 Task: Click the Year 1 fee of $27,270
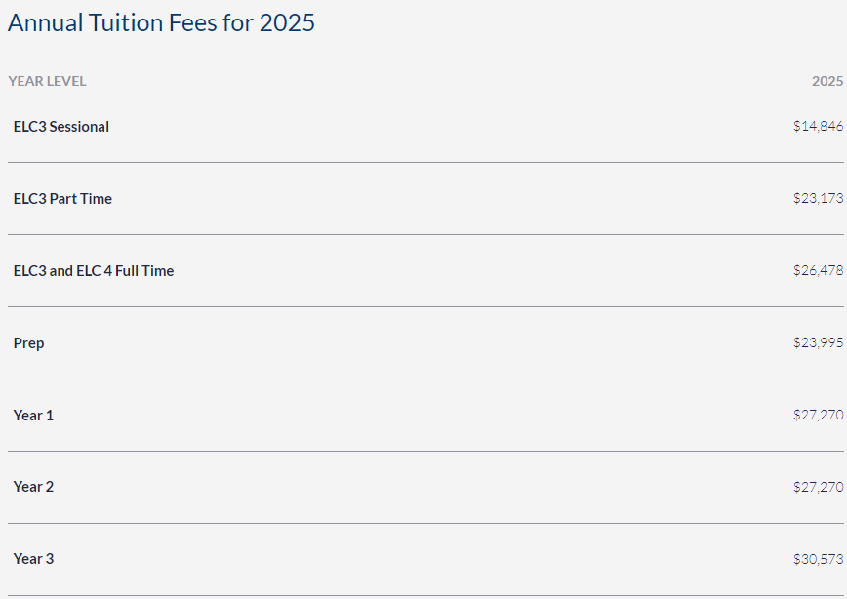pyautogui.click(x=818, y=415)
